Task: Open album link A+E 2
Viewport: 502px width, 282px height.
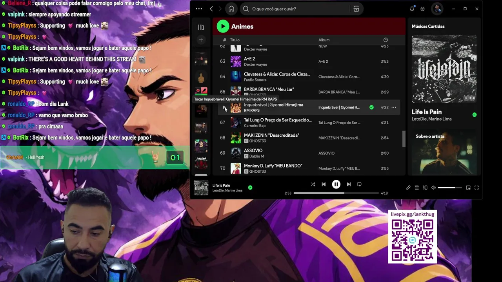Action: point(323,61)
